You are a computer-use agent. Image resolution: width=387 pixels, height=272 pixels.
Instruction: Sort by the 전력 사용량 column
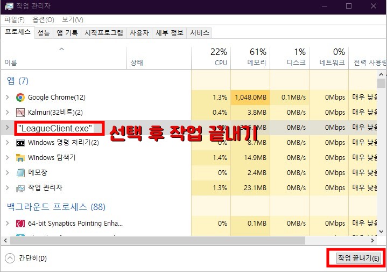point(368,58)
